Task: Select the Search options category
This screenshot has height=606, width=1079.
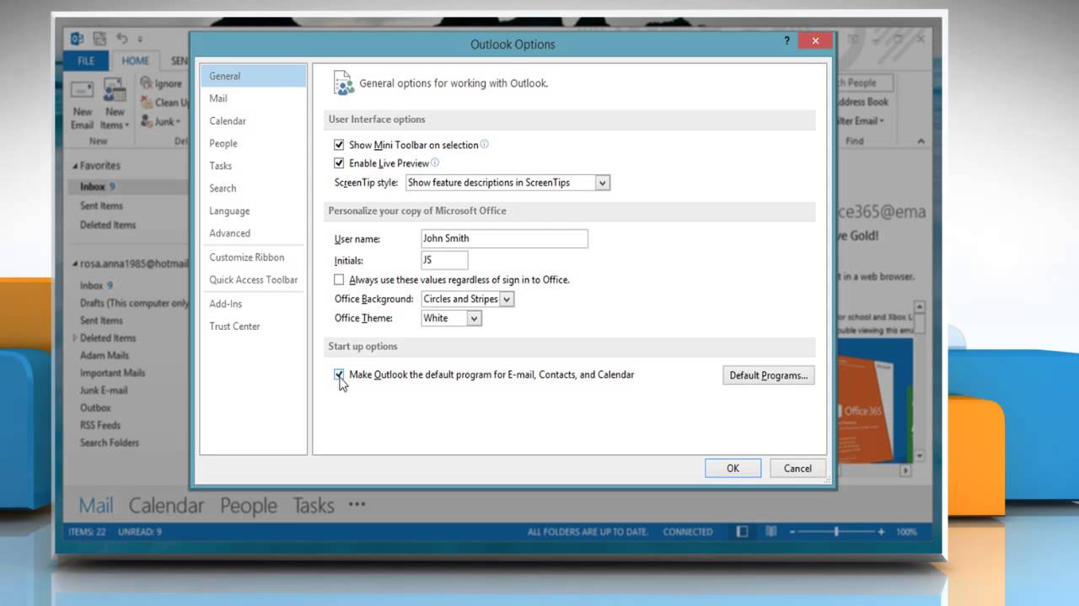Action: click(x=253, y=189)
